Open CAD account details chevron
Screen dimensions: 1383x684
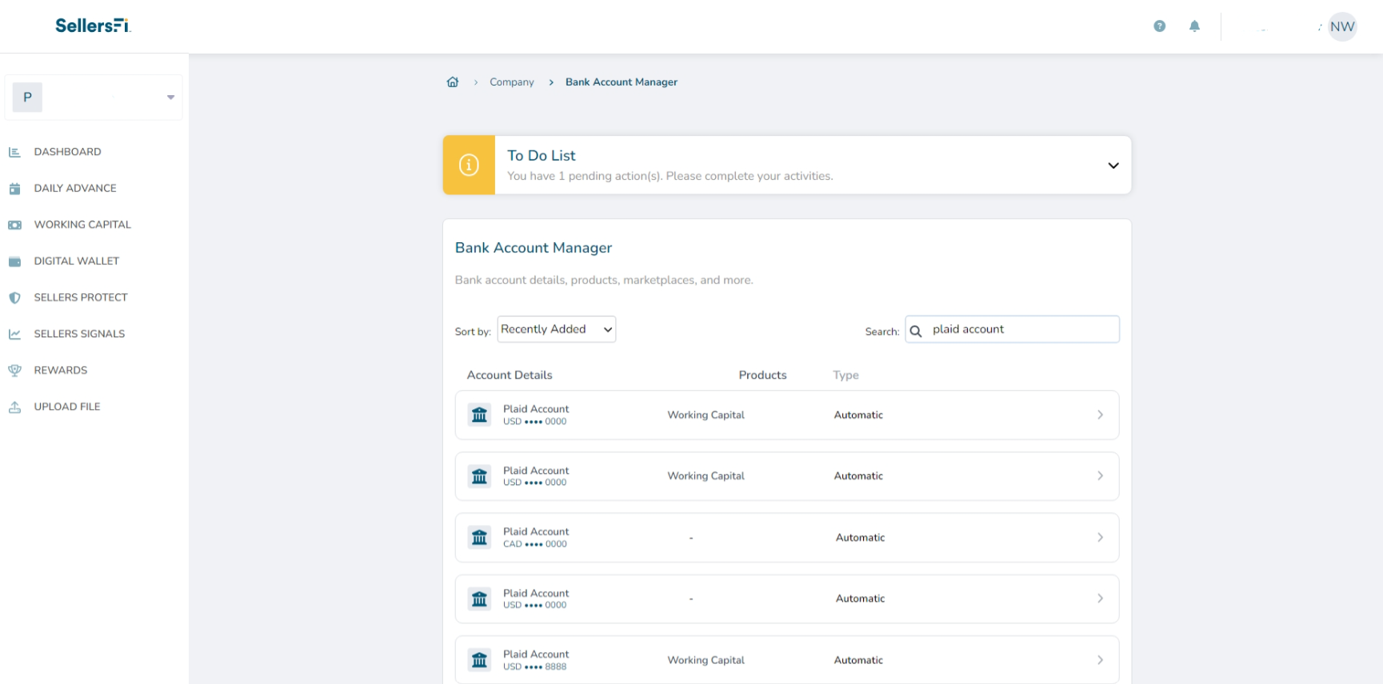pos(1100,538)
